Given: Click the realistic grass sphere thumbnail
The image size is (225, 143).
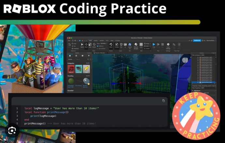Looking at the screenshot, I should (x=71, y=81).
